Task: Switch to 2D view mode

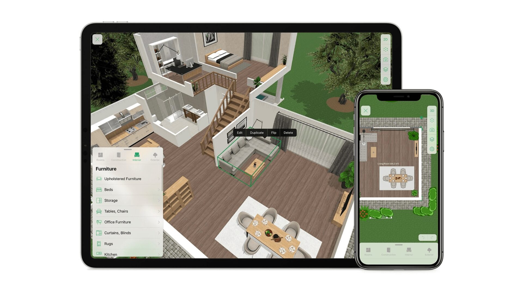Action: [x=386, y=39]
